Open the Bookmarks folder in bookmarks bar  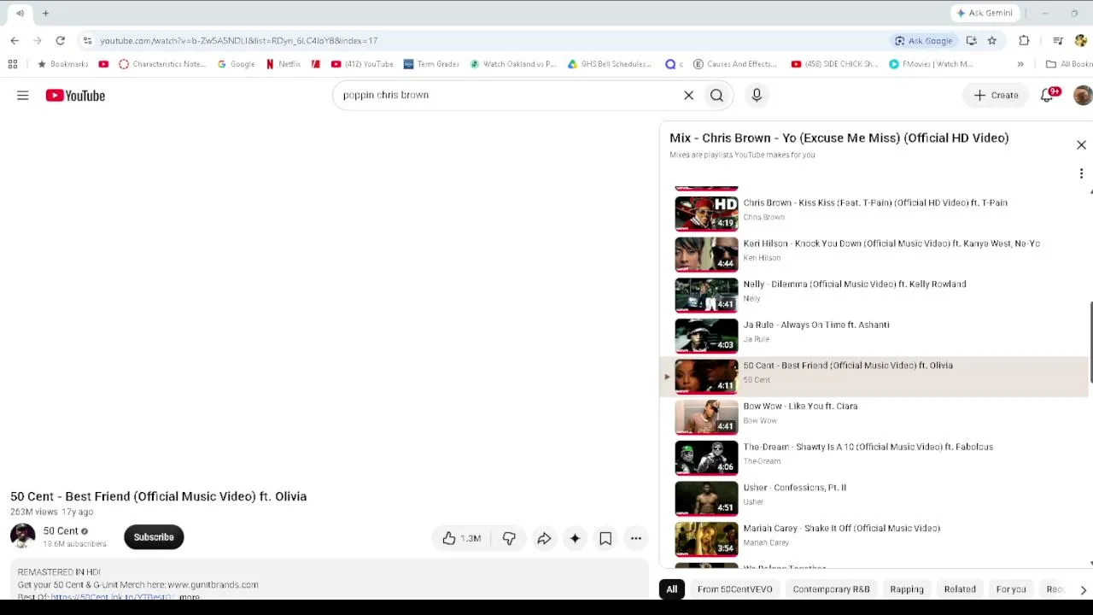(62, 64)
